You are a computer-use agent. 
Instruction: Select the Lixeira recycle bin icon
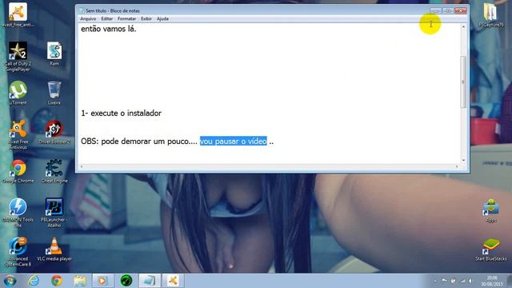point(54,93)
